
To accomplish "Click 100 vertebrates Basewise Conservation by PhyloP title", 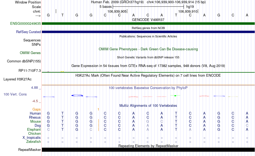I will tap(148, 88).
